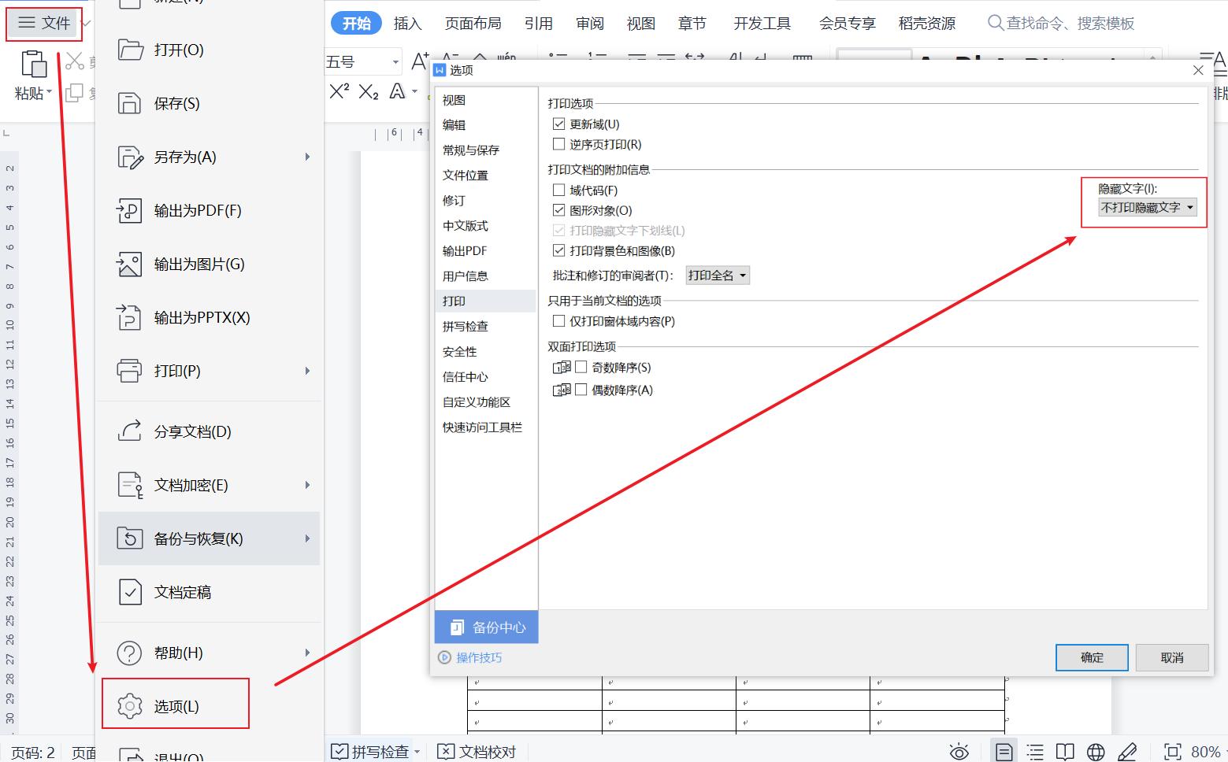Switch to outline view from status bar
The height and width of the screenshot is (762, 1228).
click(1034, 751)
